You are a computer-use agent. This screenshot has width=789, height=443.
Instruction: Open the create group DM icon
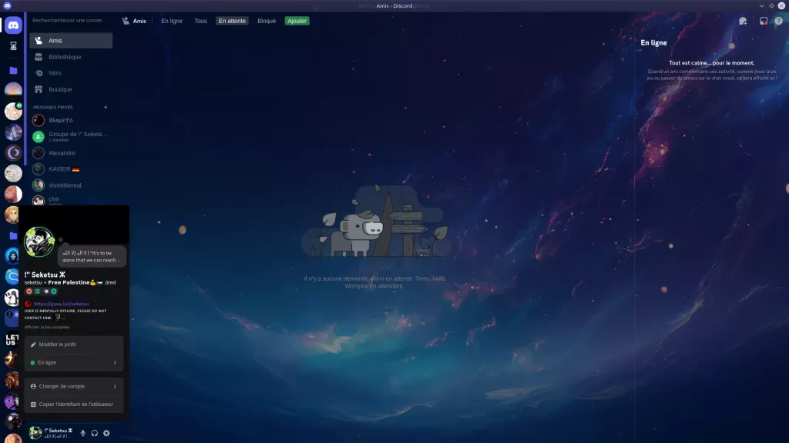pos(743,21)
